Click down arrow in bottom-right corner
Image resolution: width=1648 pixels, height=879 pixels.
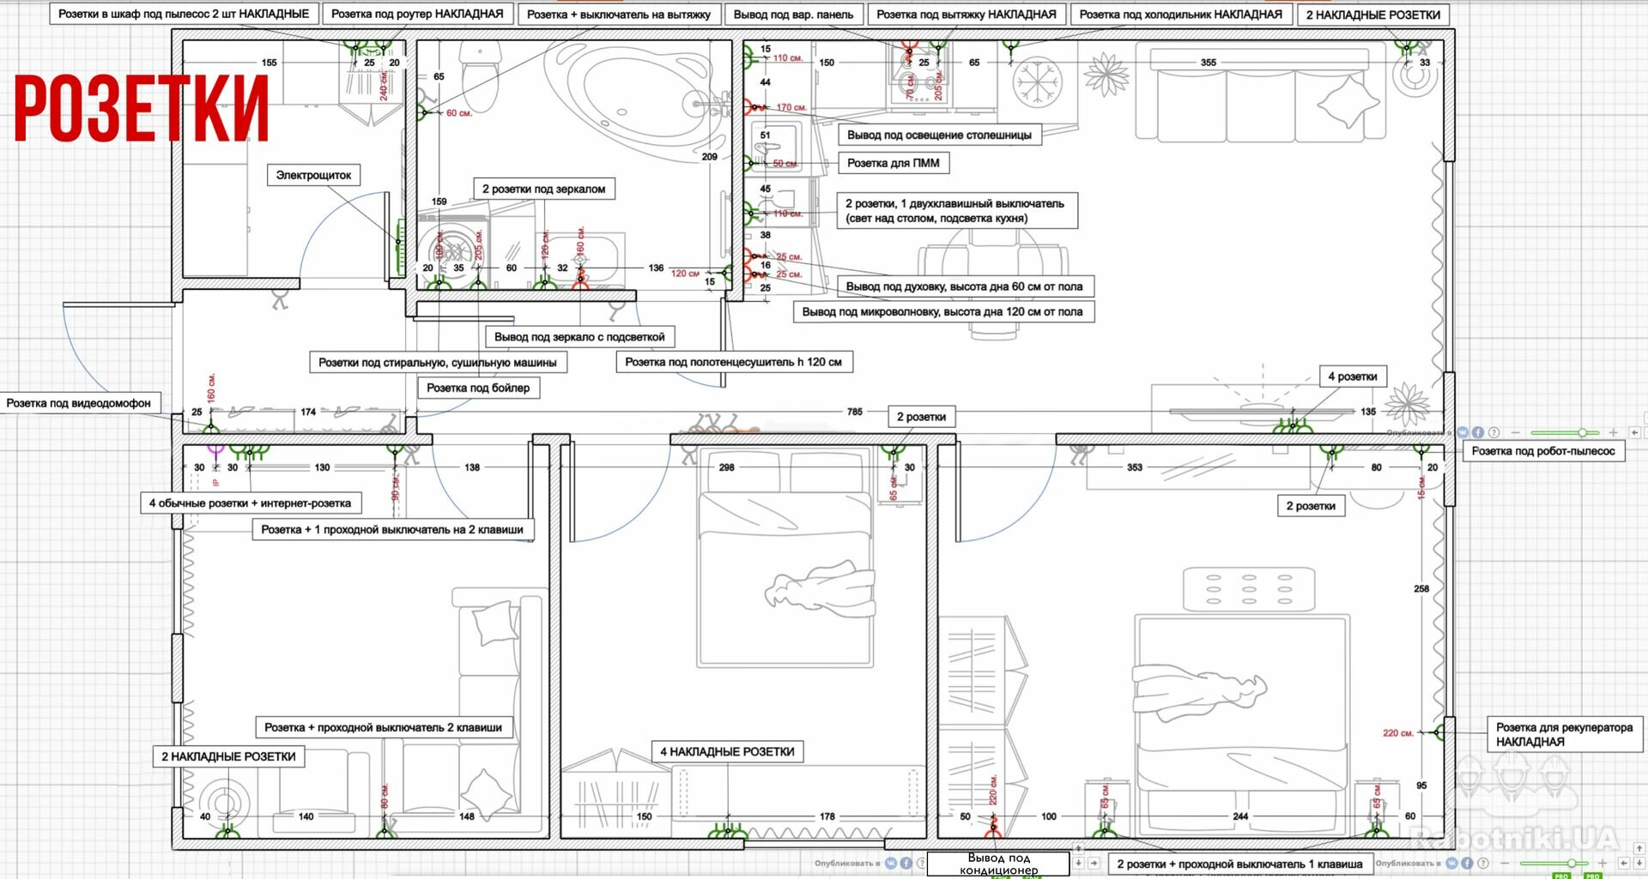tap(1639, 863)
